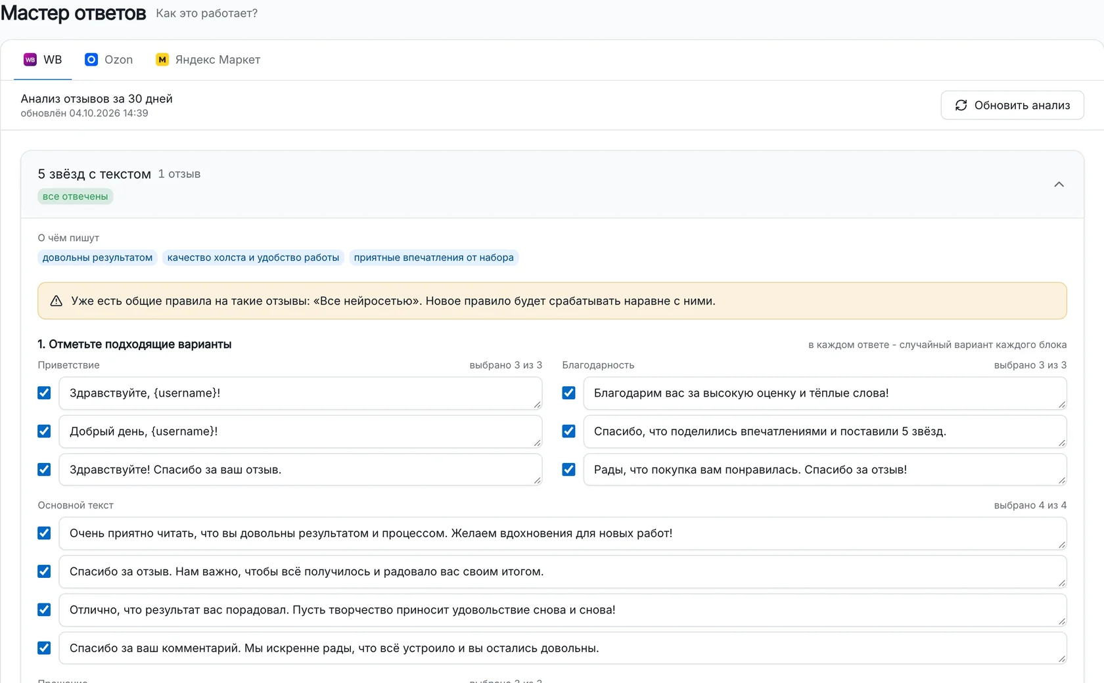This screenshot has width=1104, height=683.
Task: Toggle checkbox for Здравствуйте! Спасибо за ваш отзыв
Action: tap(44, 470)
